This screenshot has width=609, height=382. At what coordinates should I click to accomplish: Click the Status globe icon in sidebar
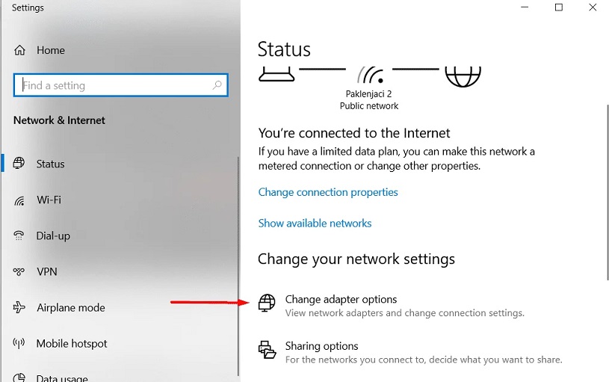point(19,163)
